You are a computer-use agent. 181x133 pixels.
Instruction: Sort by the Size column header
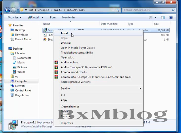pos(156,24)
